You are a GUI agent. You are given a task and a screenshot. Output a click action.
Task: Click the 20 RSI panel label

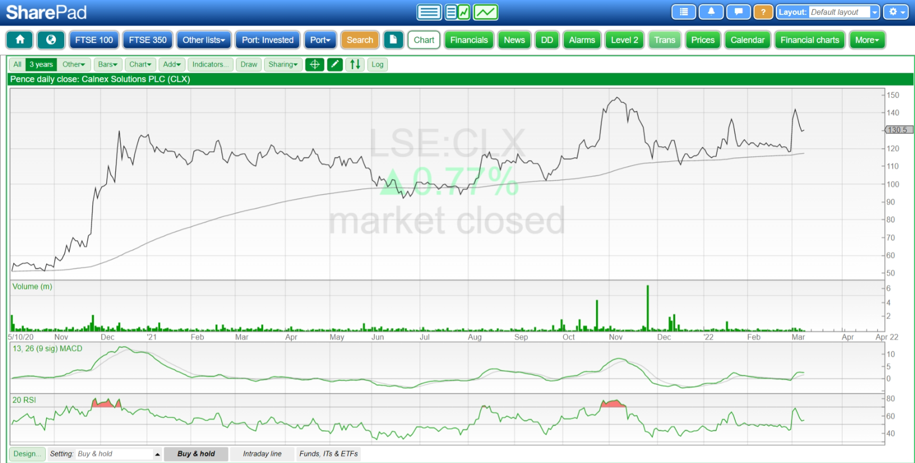point(24,400)
